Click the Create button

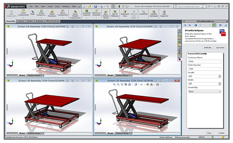point(221,133)
